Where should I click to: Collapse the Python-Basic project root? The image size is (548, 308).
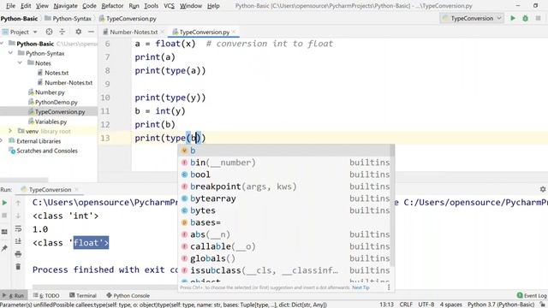click(x=3, y=44)
